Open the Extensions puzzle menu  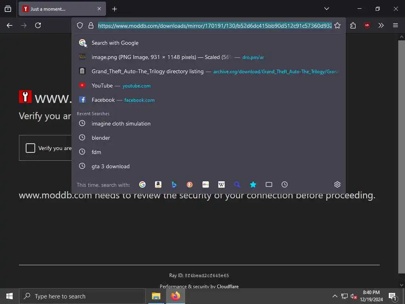(353, 25)
